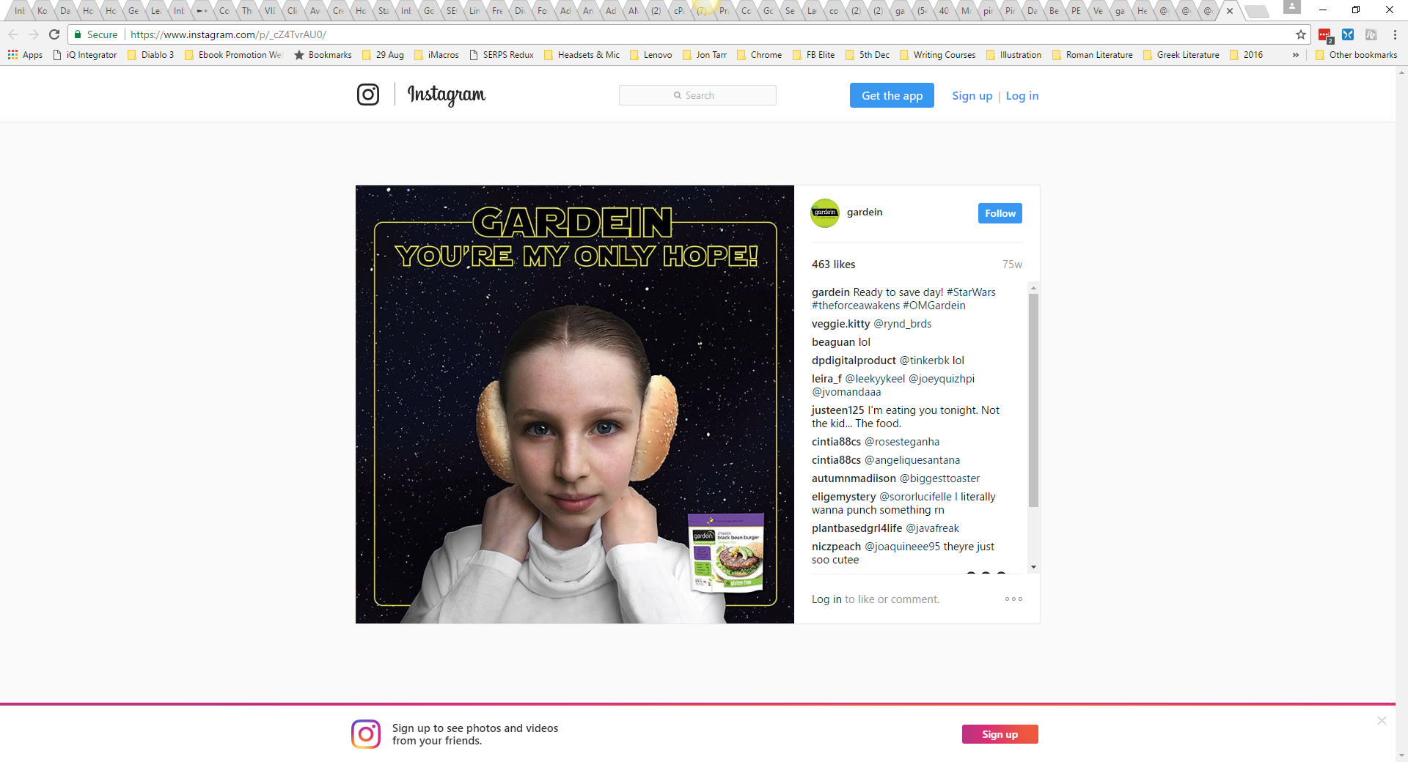Click Log in to like or comment

[x=826, y=599]
